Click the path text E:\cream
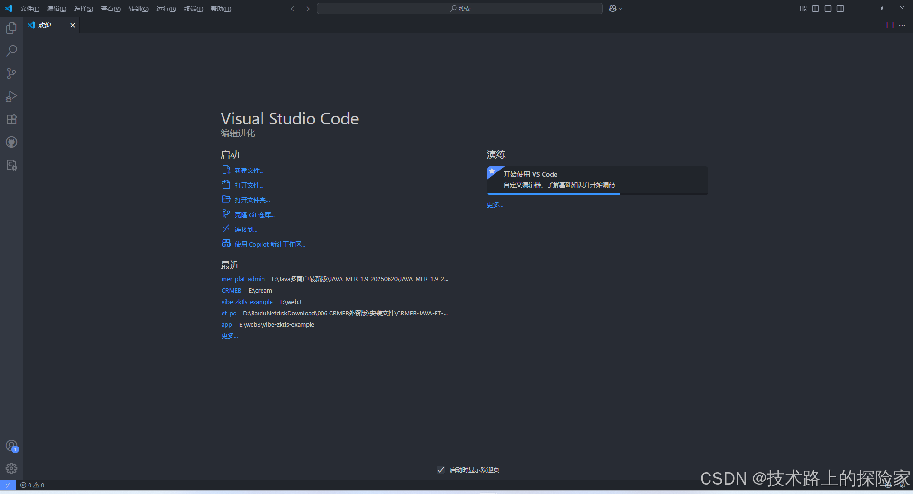Screen dimensions: 913x494 point(260,291)
